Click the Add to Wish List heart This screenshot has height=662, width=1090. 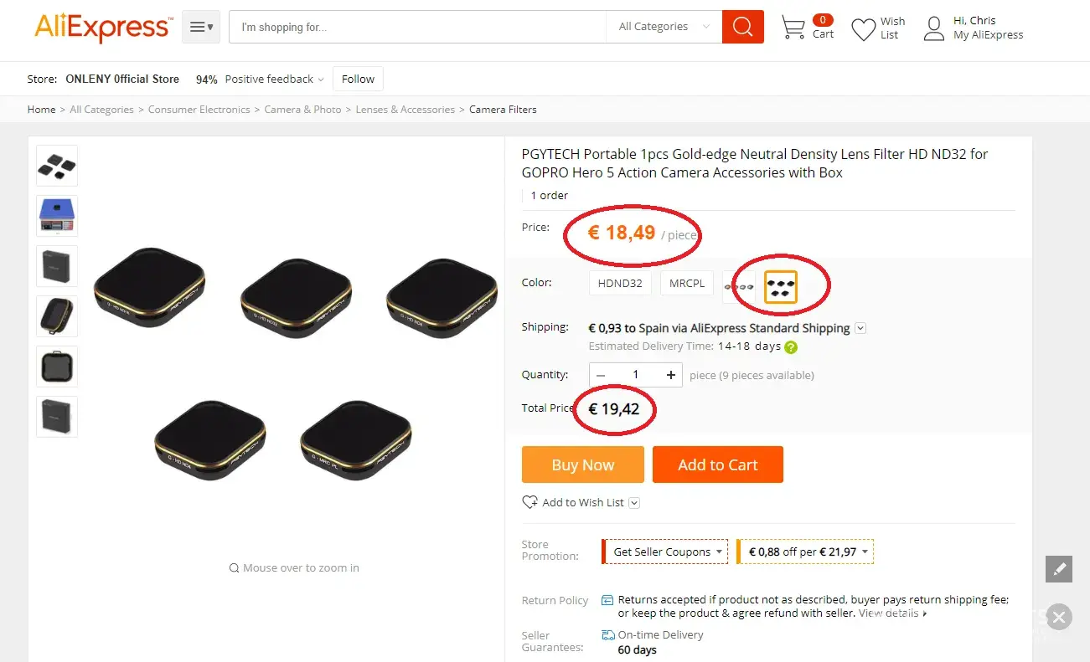[x=530, y=502]
